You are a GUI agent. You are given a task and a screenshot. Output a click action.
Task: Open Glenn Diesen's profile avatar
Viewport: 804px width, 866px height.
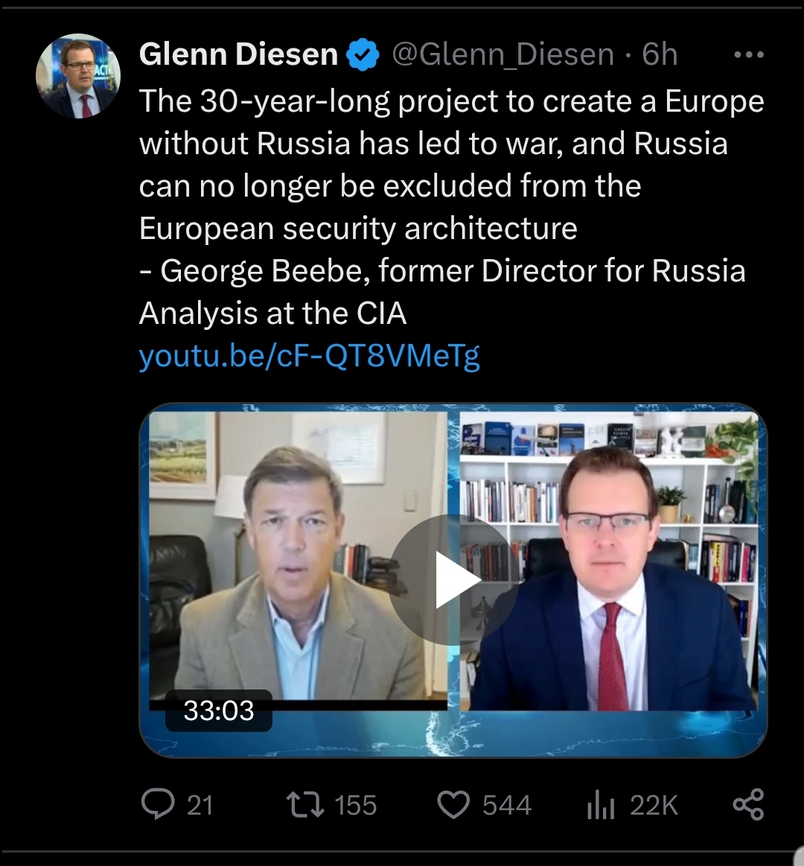pos(78,76)
